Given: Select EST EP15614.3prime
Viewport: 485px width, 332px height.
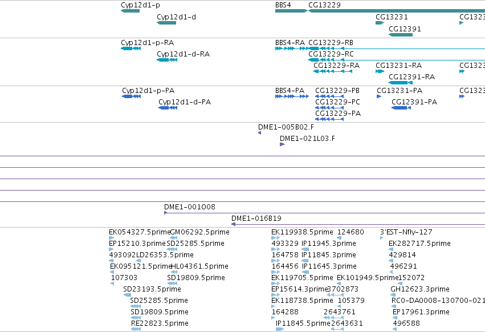Looking at the screenshot, I should click(x=276, y=295).
